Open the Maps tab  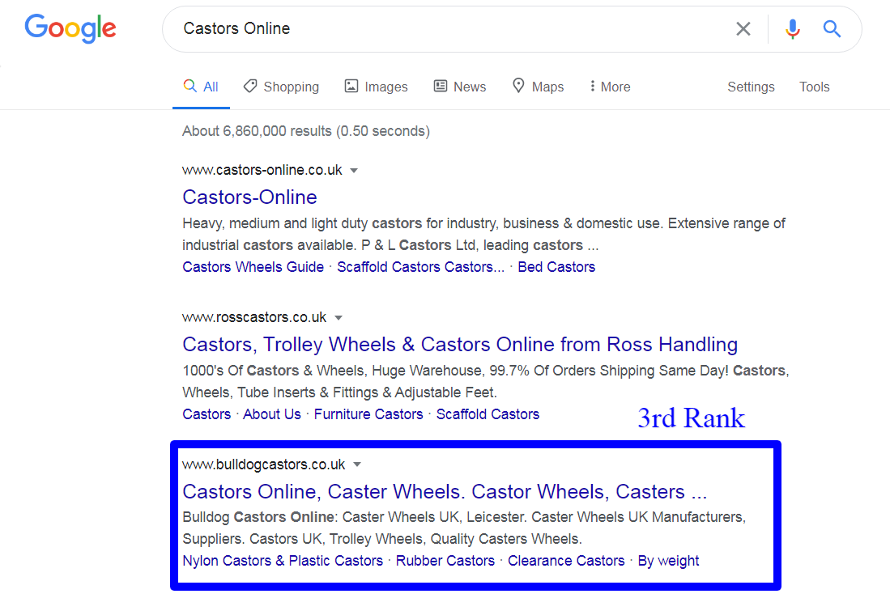point(538,87)
